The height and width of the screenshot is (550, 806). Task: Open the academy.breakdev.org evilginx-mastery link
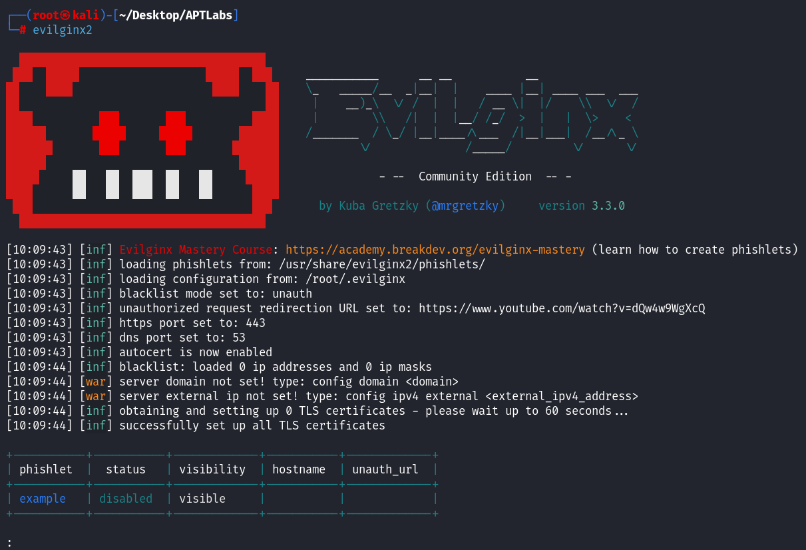(x=435, y=250)
